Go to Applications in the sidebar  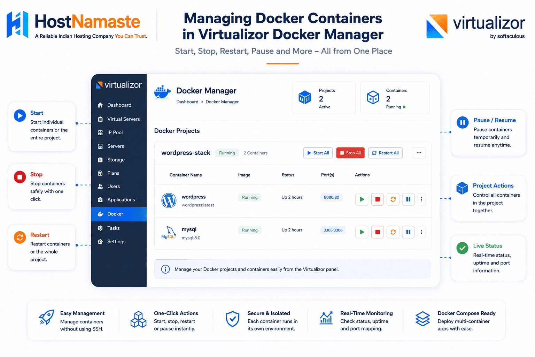[119, 199]
